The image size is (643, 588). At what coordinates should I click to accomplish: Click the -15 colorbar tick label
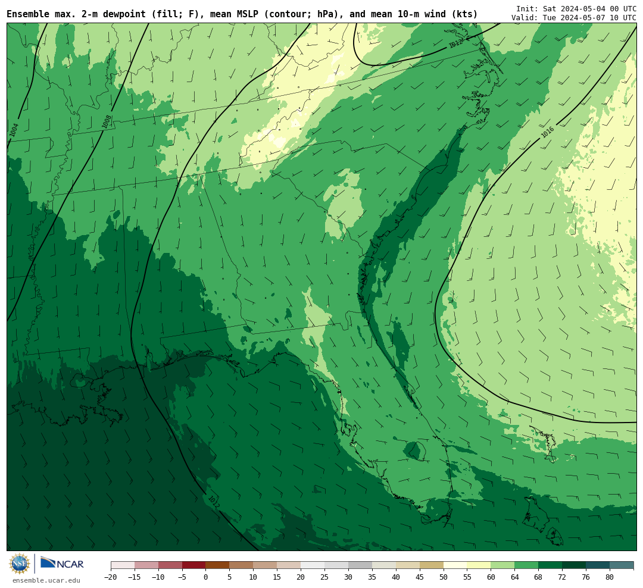point(135,577)
